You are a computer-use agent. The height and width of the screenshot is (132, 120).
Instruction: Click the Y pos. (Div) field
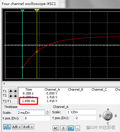click(85, 118)
